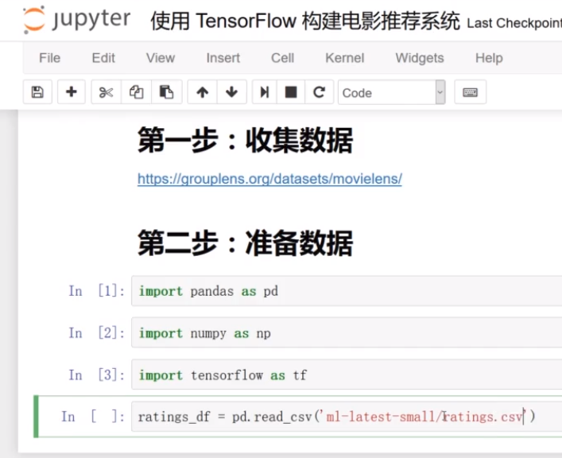
Task: Paste cells below icon
Action: click(x=166, y=92)
